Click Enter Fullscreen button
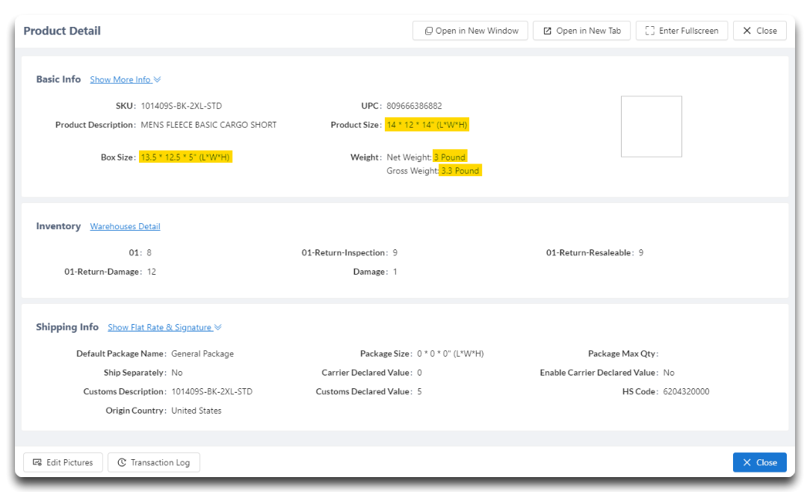The image size is (810, 492). 682,31
